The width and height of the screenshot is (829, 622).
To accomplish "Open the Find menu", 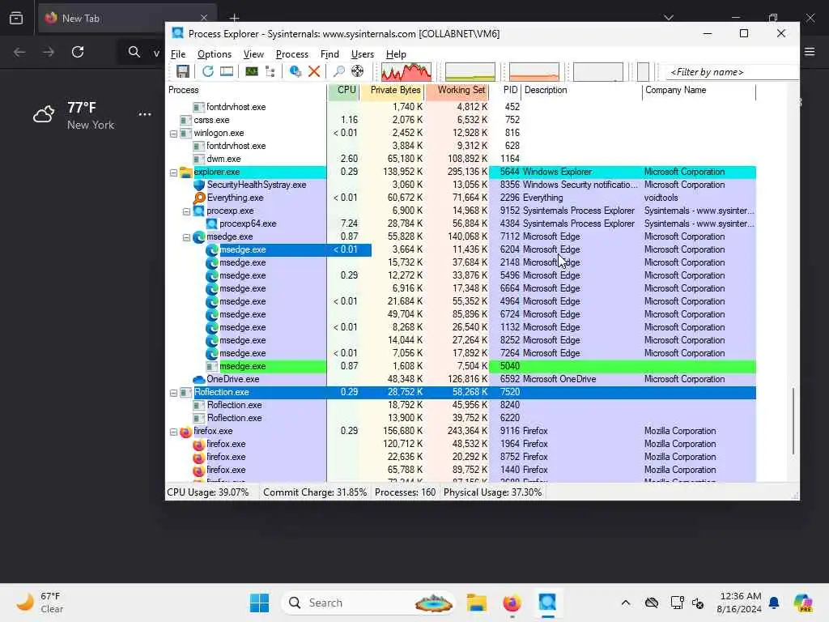I will tap(329, 54).
